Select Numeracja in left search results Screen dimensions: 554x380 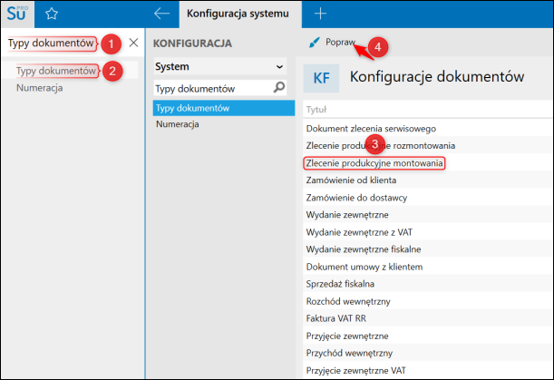click(40, 88)
